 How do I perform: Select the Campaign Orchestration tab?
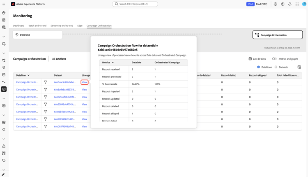pyautogui.click(x=99, y=26)
